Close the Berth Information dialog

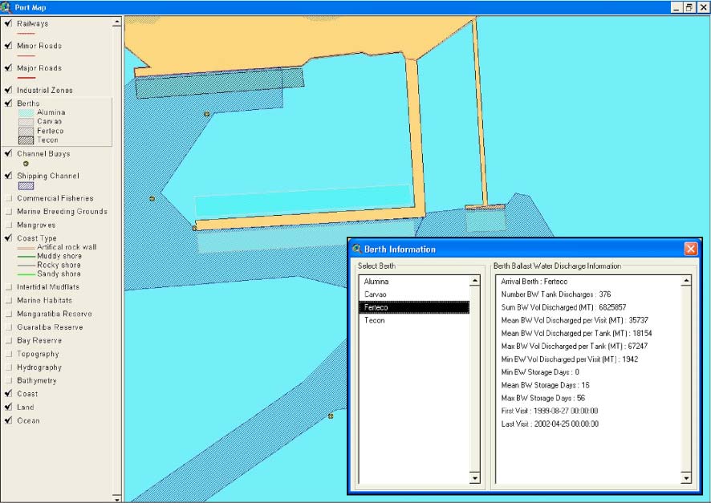[690, 249]
